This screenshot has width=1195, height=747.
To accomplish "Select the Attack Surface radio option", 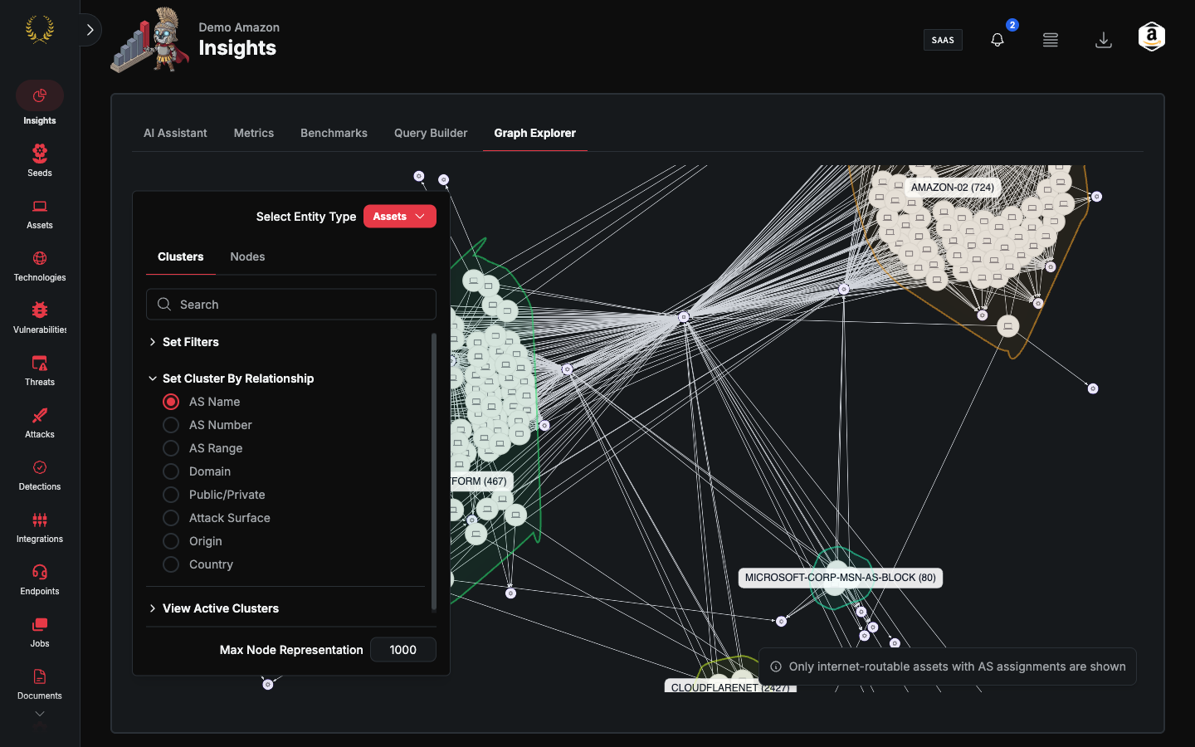I will 171,518.
